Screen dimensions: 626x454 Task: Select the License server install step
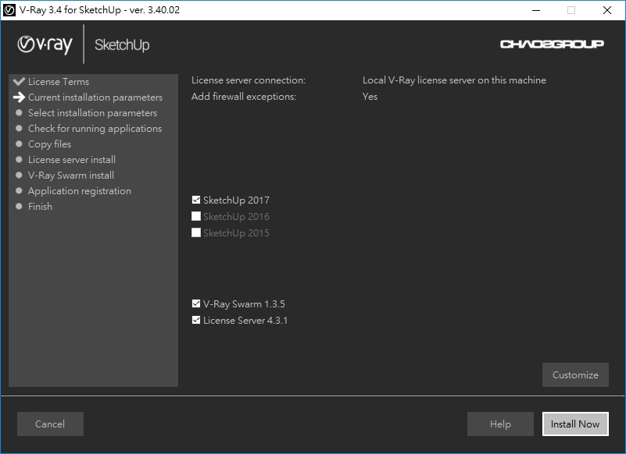[71, 159]
